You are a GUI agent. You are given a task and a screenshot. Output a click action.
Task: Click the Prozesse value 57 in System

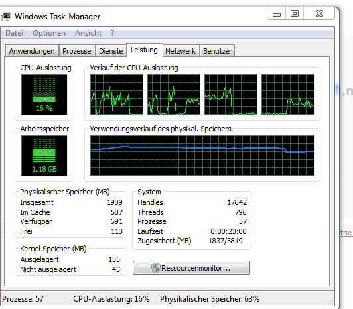[x=243, y=221]
